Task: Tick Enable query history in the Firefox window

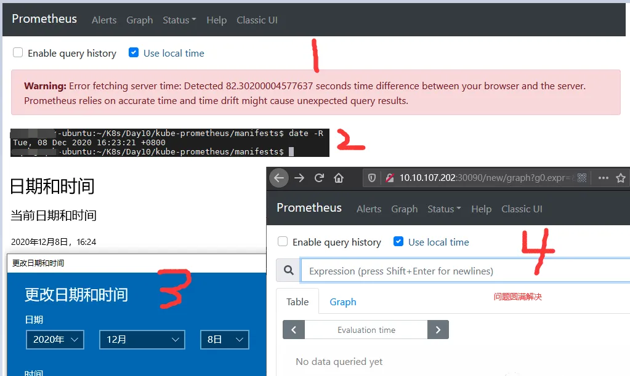Action: click(283, 242)
